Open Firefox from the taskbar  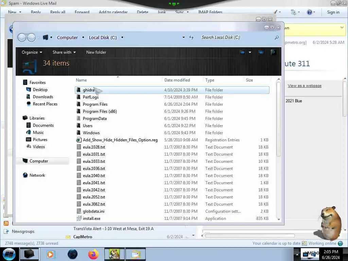click(93, 254)
